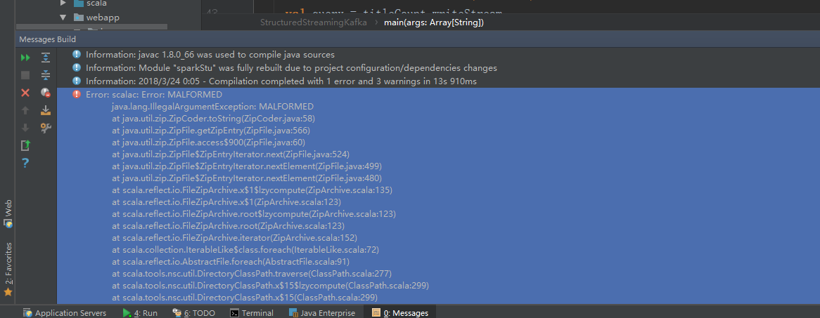Screen dimensions: 820x318
Task: Click IllegalArgumentException: MALFORMED line
Action: [212, 107]
